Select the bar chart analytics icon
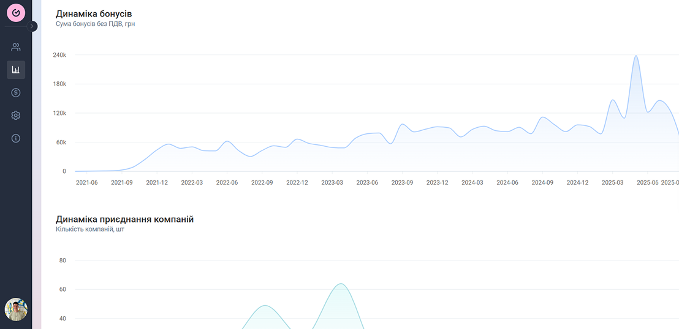 tap(16, 70)
